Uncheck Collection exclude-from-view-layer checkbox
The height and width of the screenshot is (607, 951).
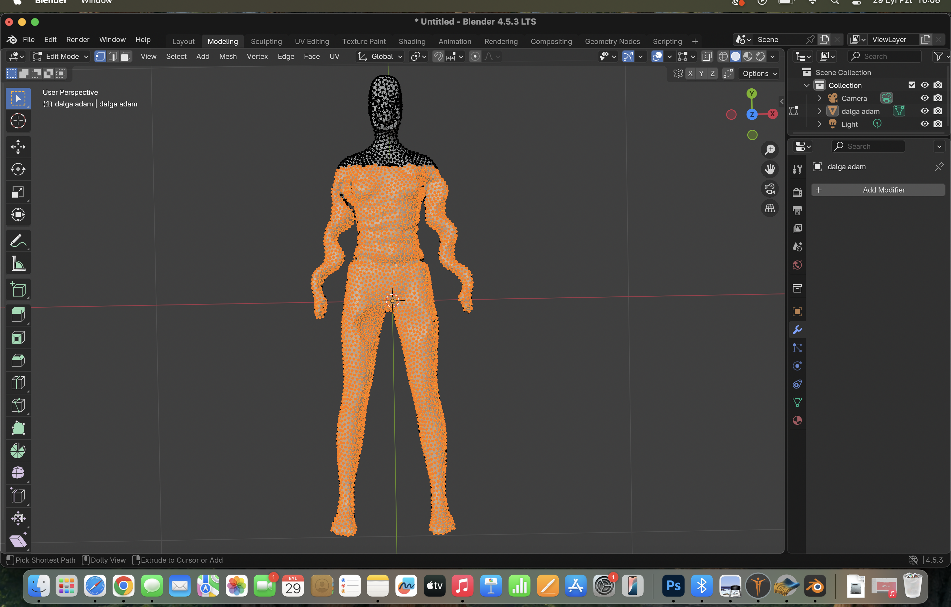[912, 85]
